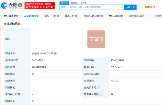Open 代理/办理机构信息 tab
The height and width of the screenshot is (105, 162).
93,16
